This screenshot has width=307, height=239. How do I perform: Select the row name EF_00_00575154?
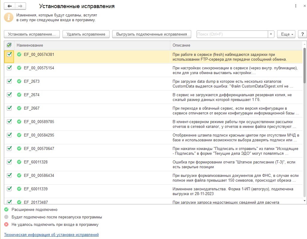pos(39,68)
